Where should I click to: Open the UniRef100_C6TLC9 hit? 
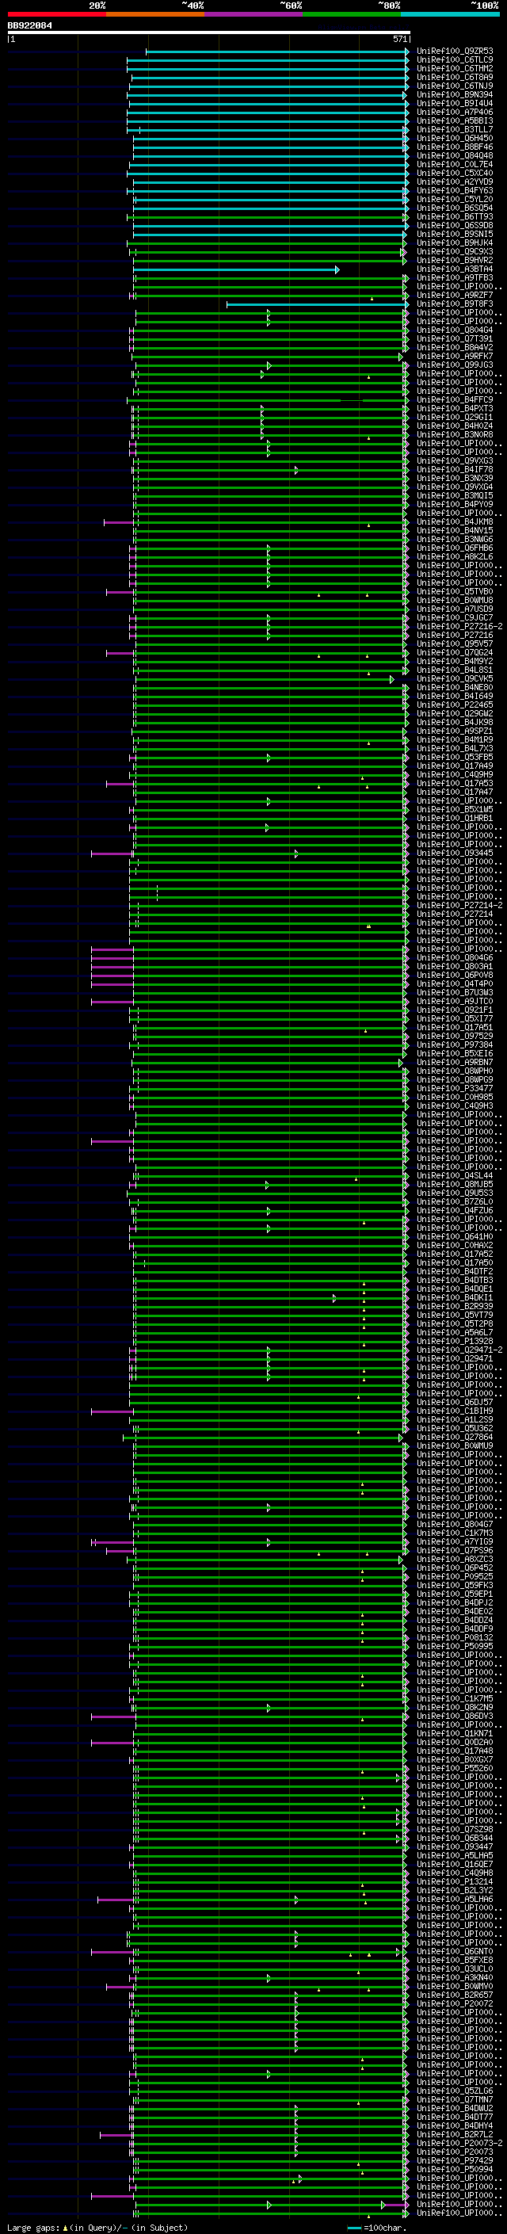coord(455,60)
